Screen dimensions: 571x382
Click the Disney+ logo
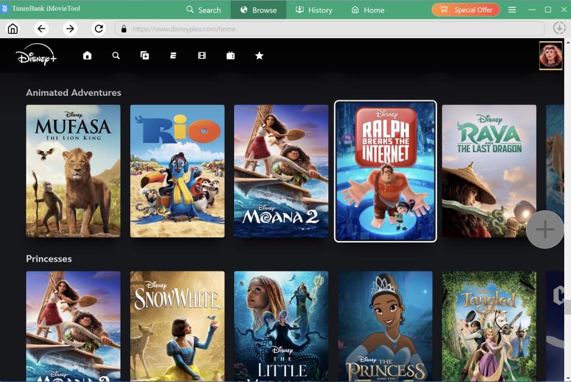click(35, 55)
